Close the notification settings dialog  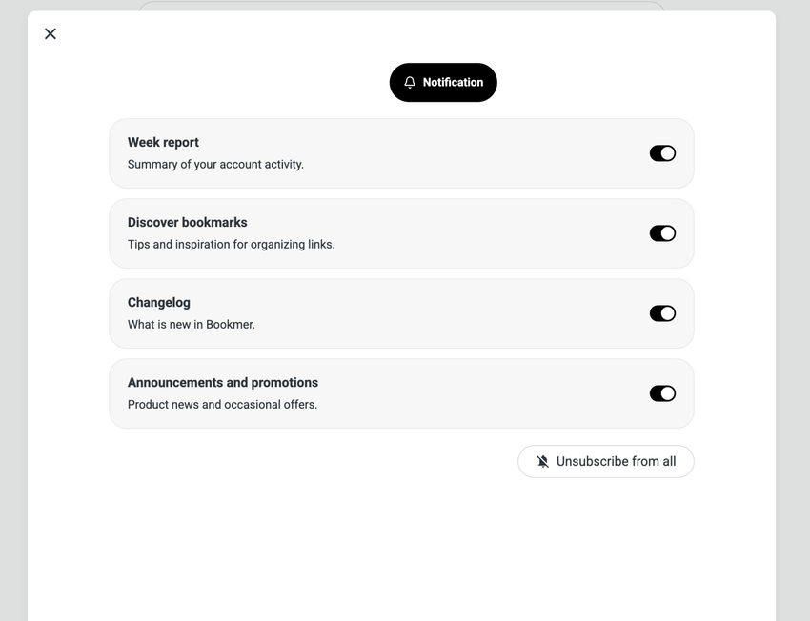coord(51,34)
